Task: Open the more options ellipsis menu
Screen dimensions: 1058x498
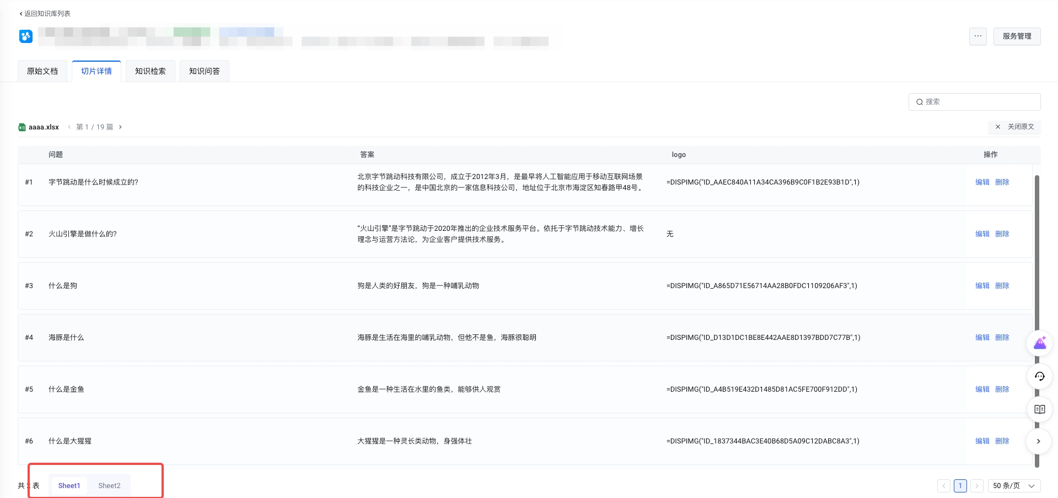Action: click(x=978, y=36)
